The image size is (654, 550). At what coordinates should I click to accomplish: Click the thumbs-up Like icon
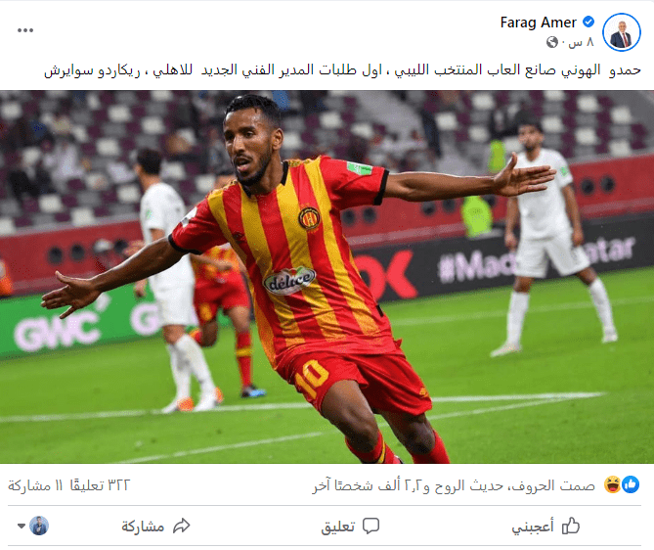click(x=571, y=526)
